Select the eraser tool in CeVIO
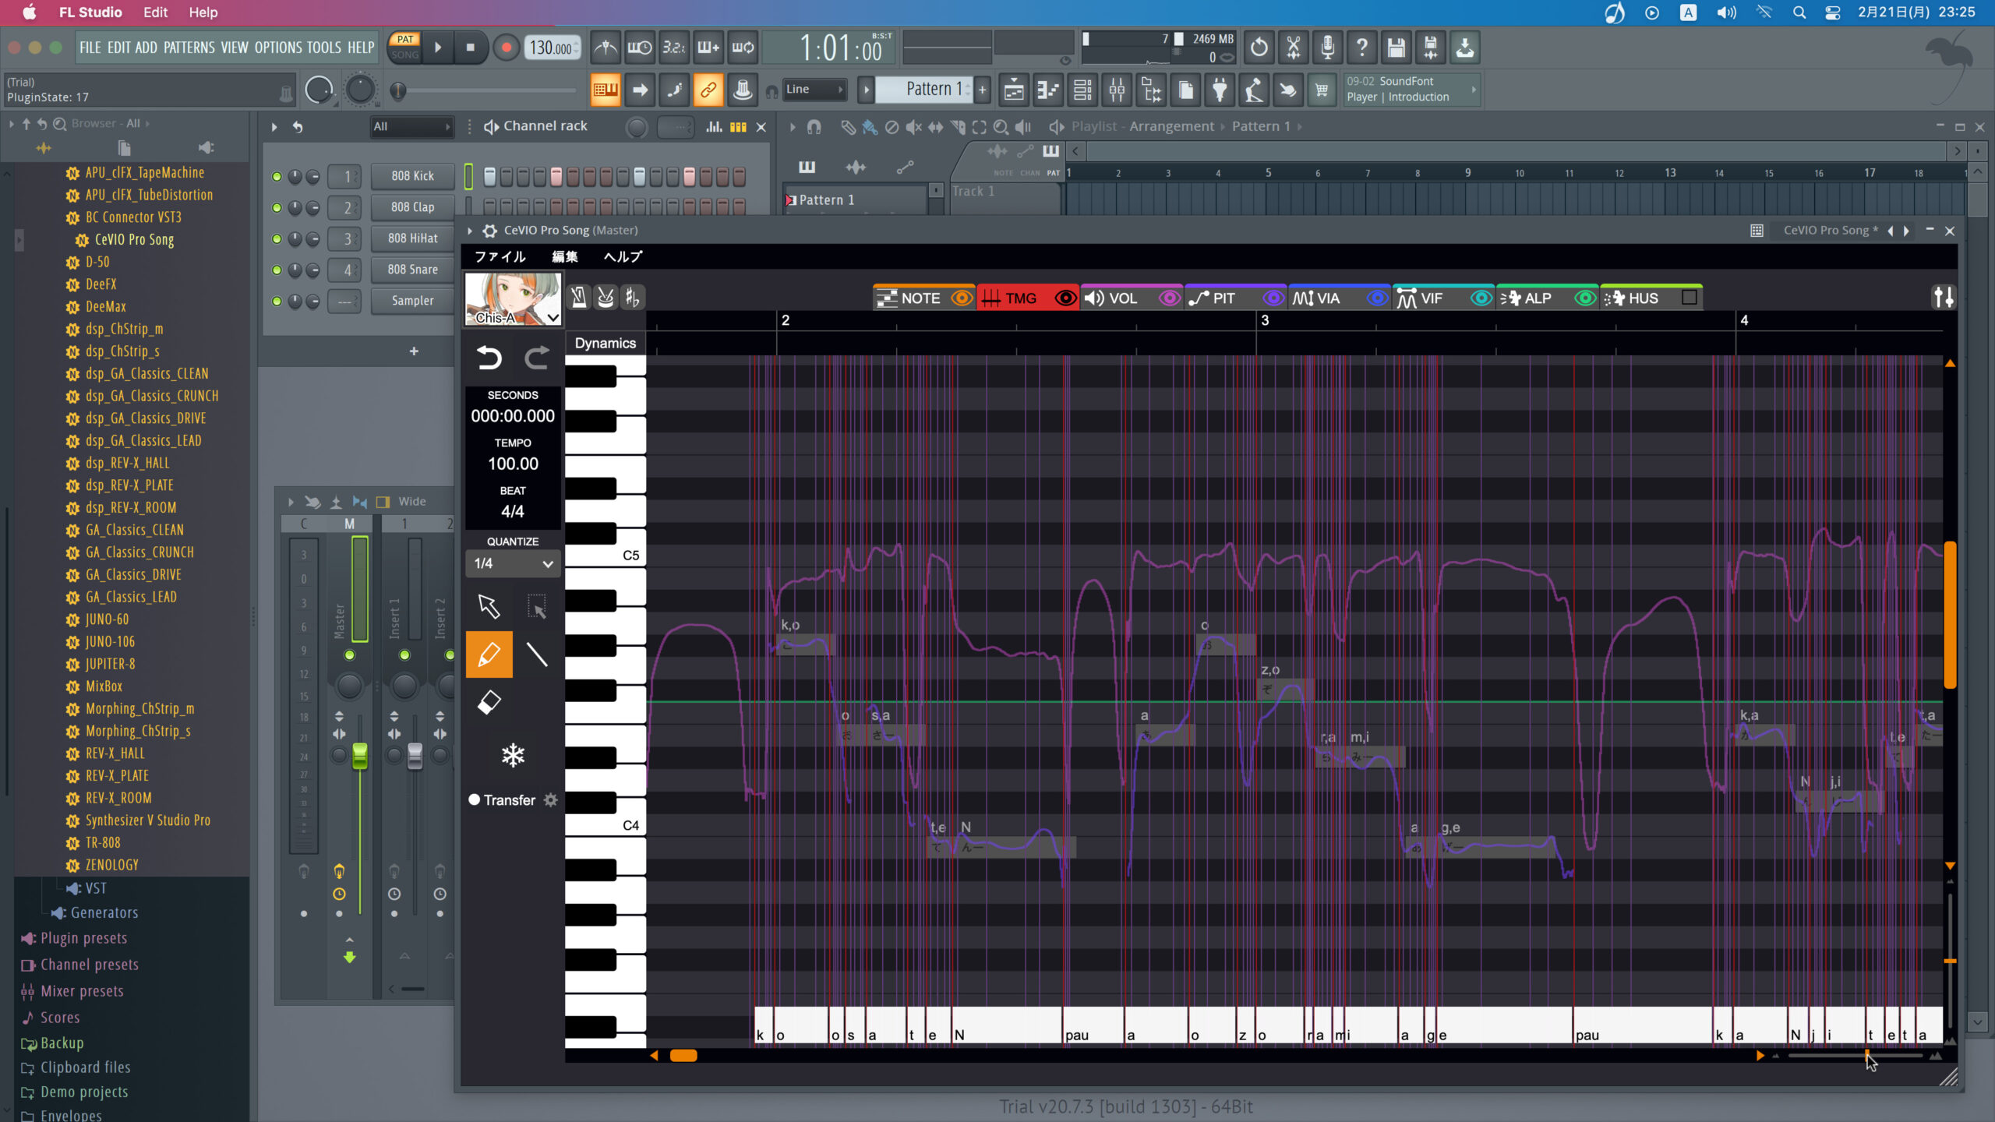This screenshot has height=1122, width=1995. (x=489, y=702)
